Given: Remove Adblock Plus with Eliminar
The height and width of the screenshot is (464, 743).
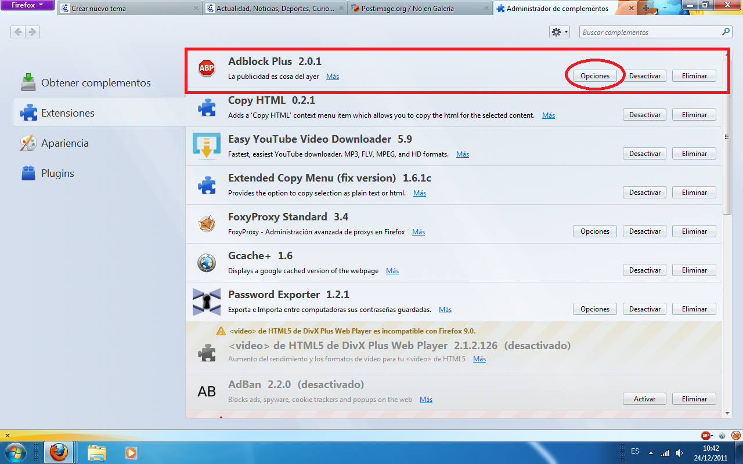Looking at the screenshot, I should tap(694, 76).
